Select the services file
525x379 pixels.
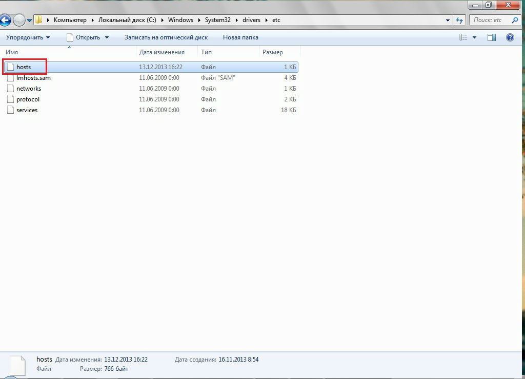tap(27, 110)
